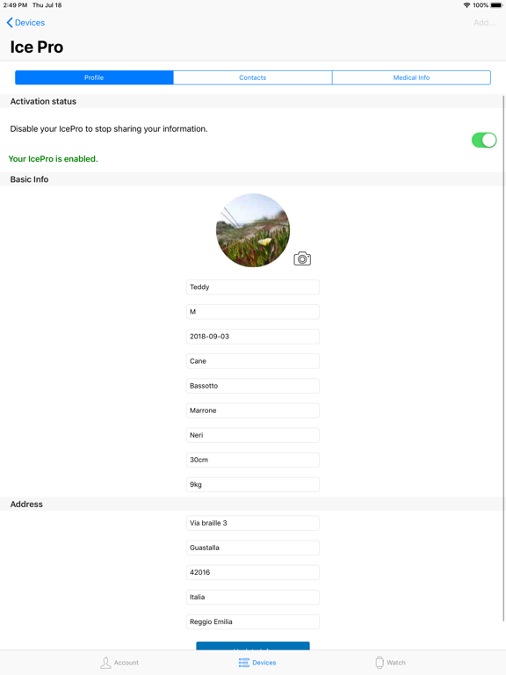Switch to the Profile segment

click(x=94, y=77)
